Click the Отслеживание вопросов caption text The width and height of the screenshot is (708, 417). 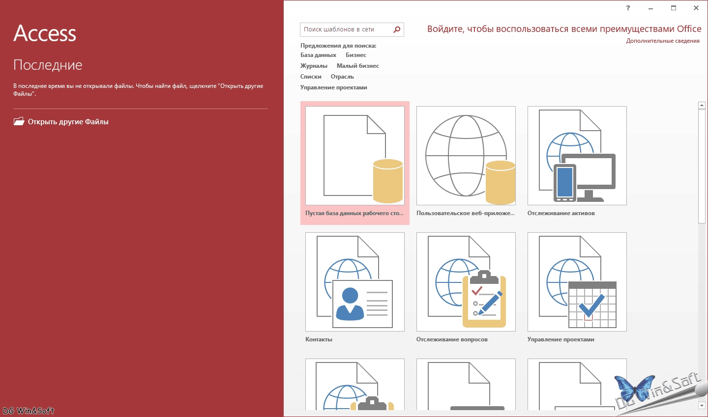(452, 339)
